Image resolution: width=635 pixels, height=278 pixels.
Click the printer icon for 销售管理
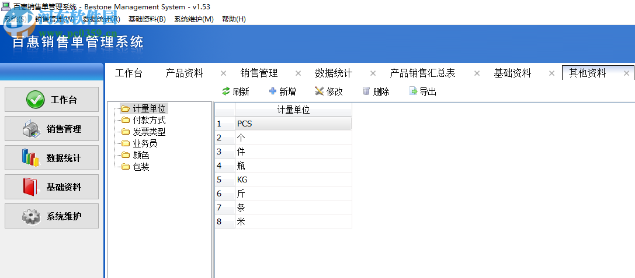coord(32,129)
